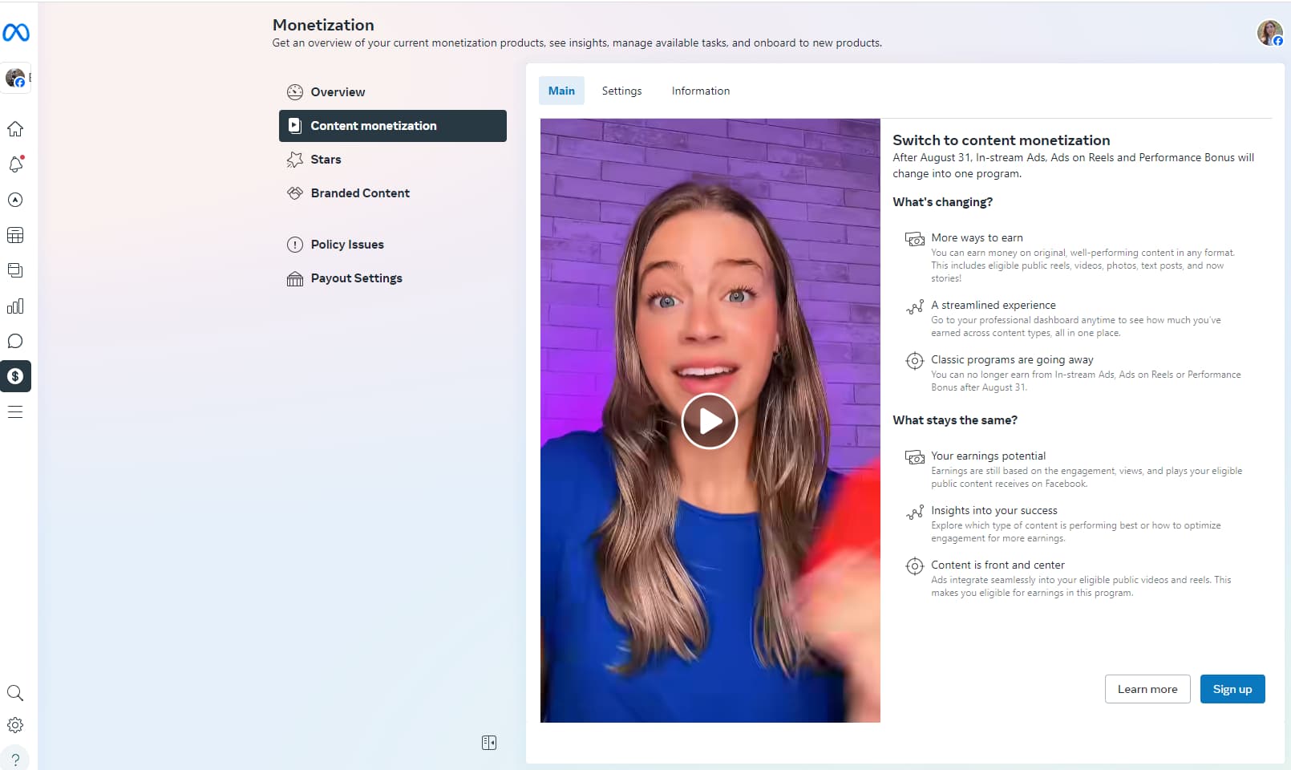
Task: Switch to the Main tab
Action: (561, 91)
